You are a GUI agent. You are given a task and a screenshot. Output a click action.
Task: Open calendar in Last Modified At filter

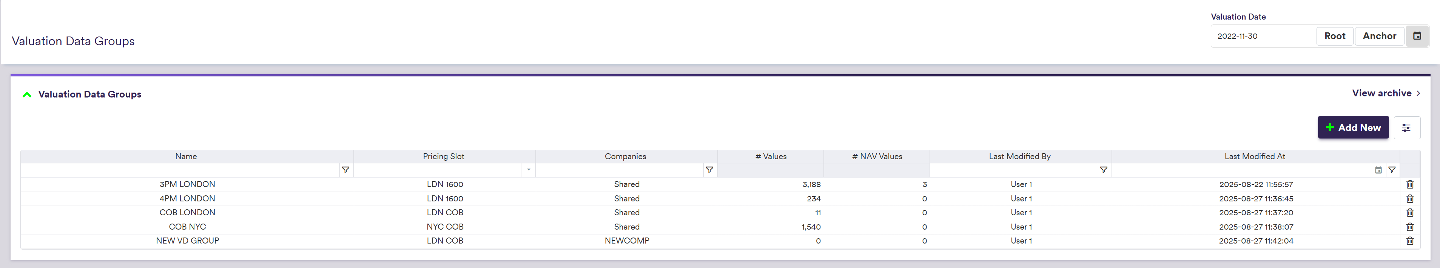coord(1378,170)
